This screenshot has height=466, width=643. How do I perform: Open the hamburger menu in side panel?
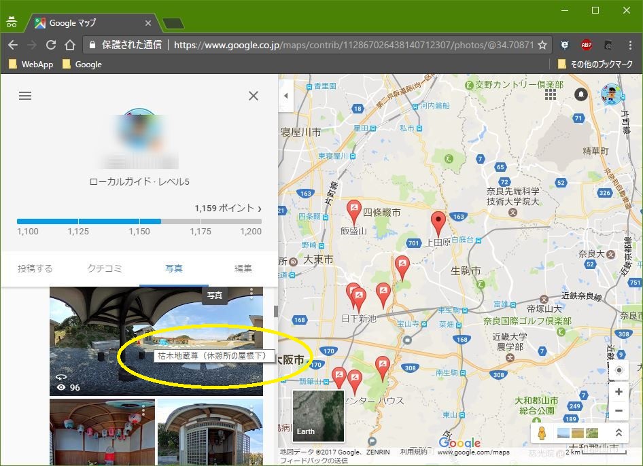[25, 96]
